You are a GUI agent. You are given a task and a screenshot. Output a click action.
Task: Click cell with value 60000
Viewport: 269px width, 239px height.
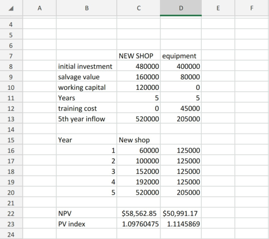139,150
